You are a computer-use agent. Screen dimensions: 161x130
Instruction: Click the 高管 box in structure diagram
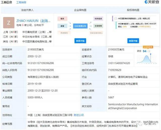(x=62, y=26)
